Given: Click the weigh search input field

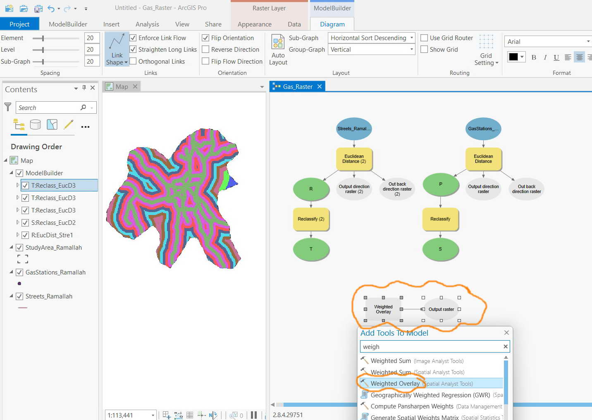Looking at the screenshot, I should pyautogui.click(x=434, y=346).
